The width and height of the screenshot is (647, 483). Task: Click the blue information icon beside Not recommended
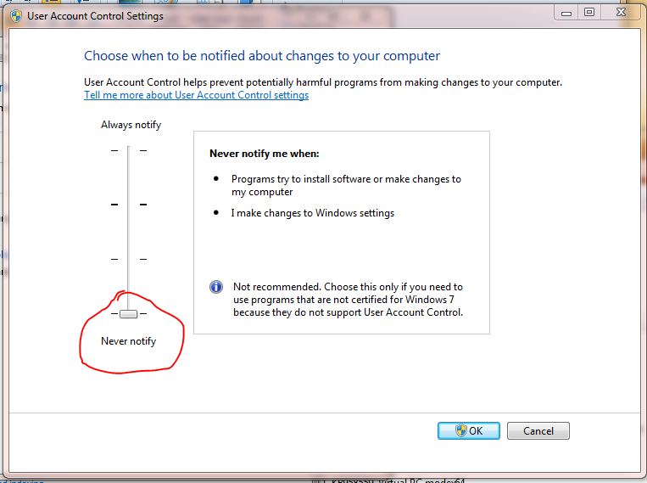pyautogui.click(x=216, y=287)
